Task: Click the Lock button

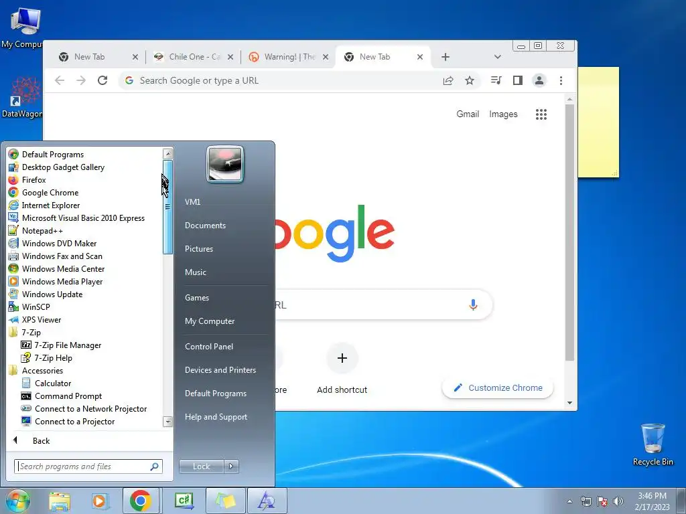Action: point(202,466)
